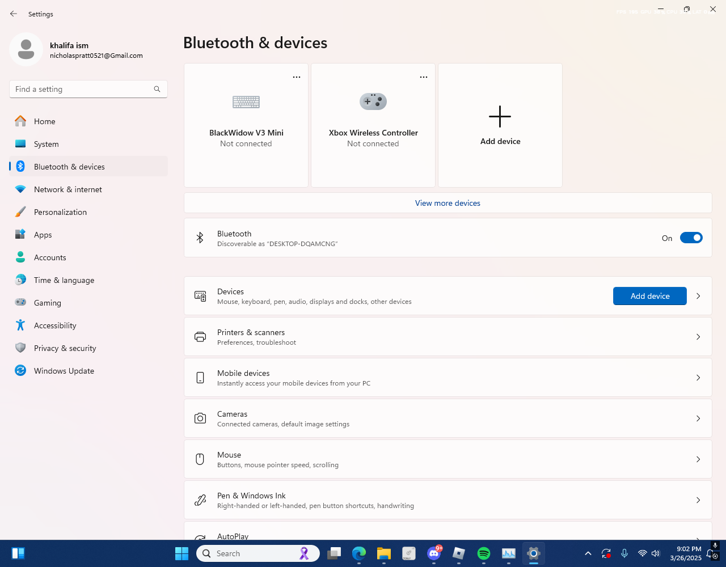This screenshot has width=726, height=567.
Task: Open Home from the sidebar
Action: (x=88, y=121)
